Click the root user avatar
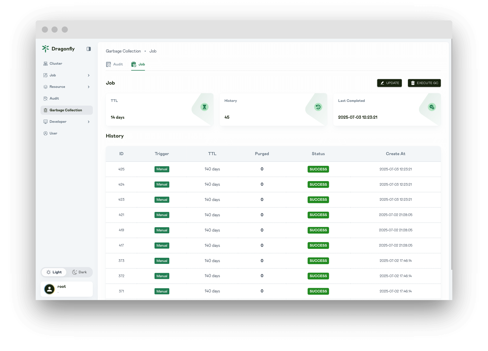 (x=49, y=289)
